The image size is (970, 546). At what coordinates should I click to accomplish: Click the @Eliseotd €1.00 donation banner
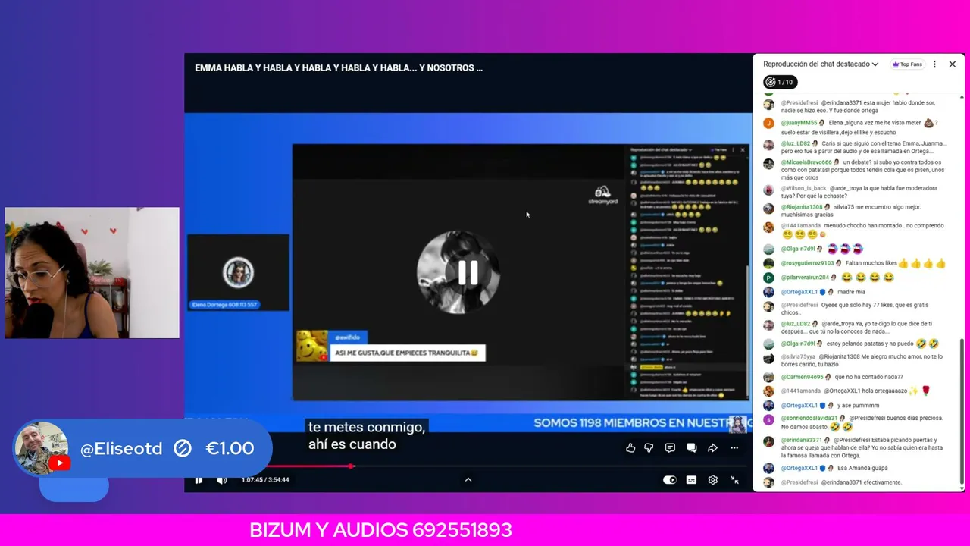point(142,448)
